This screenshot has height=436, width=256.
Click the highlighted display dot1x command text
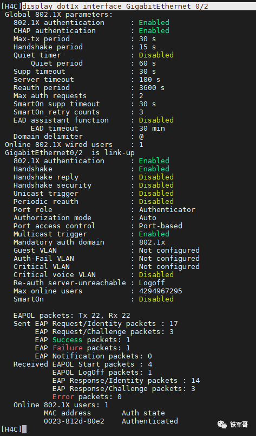coord(115,6)
